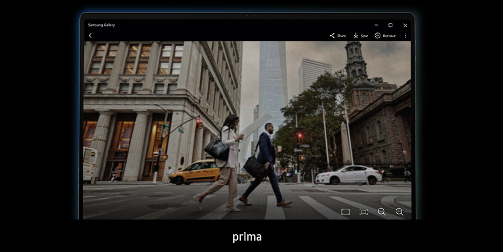Fit the photo to the screen

(363, 212)
